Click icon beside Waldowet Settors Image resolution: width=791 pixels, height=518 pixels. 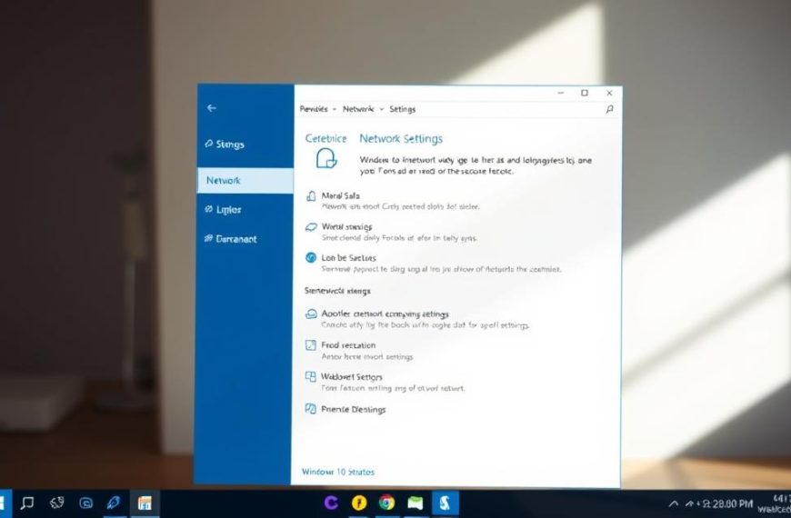[x=311, y=377]
